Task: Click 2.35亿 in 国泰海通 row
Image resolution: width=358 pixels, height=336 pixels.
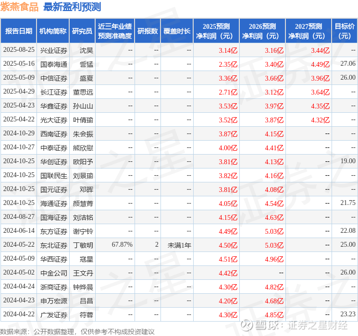Action: click(x=228, y=64)
